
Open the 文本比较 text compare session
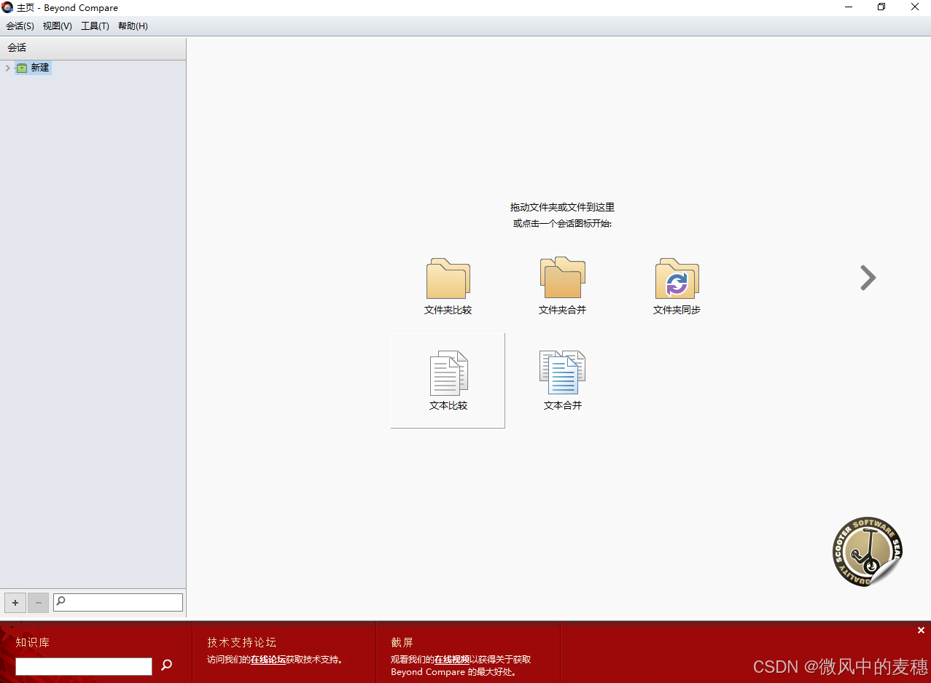coord(448,380)
